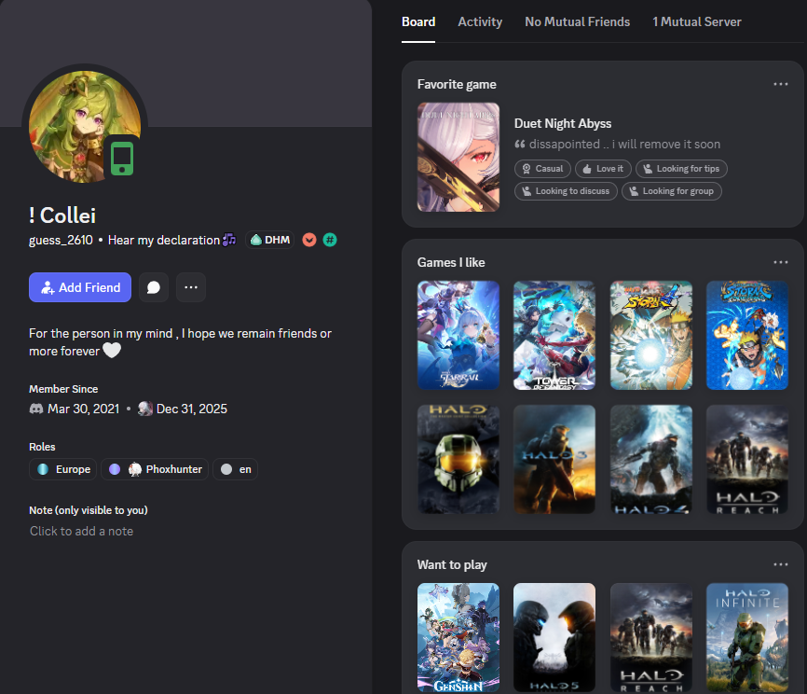Click the white heart emoji in bio
The image size is (807, 694).
(112, 351)
